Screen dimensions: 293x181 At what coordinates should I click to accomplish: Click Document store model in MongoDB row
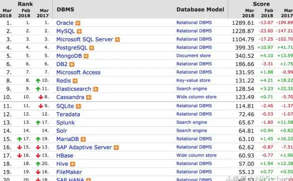[x=193, y=55]
